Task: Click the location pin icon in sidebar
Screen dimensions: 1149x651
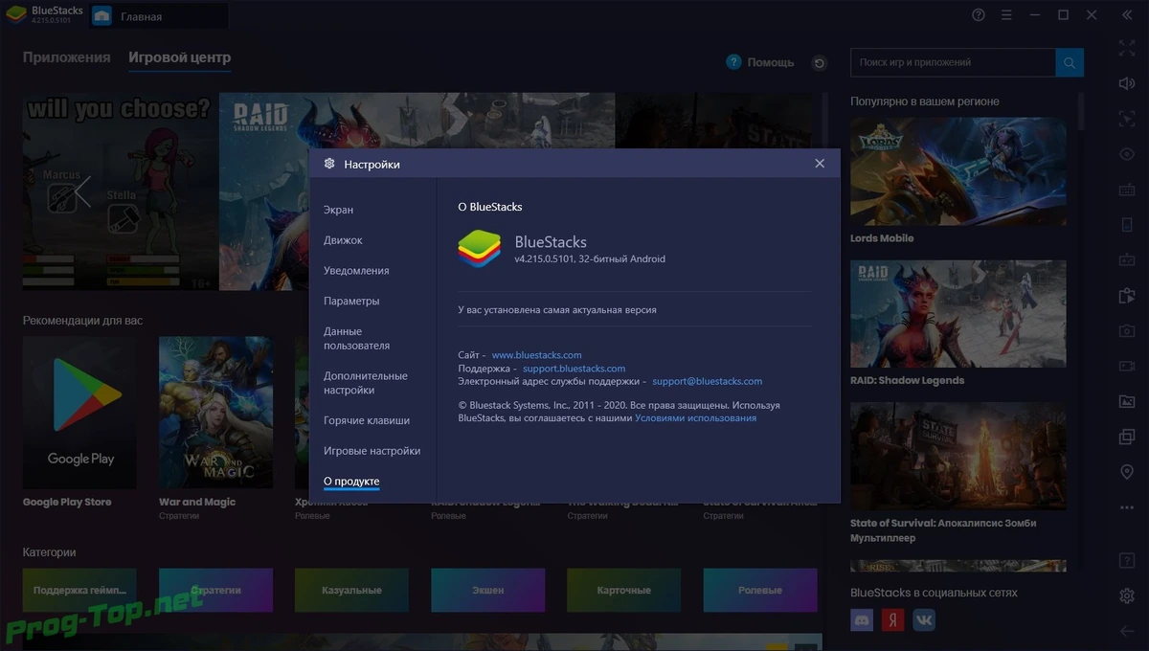Action: click(x=1127, y=473)
